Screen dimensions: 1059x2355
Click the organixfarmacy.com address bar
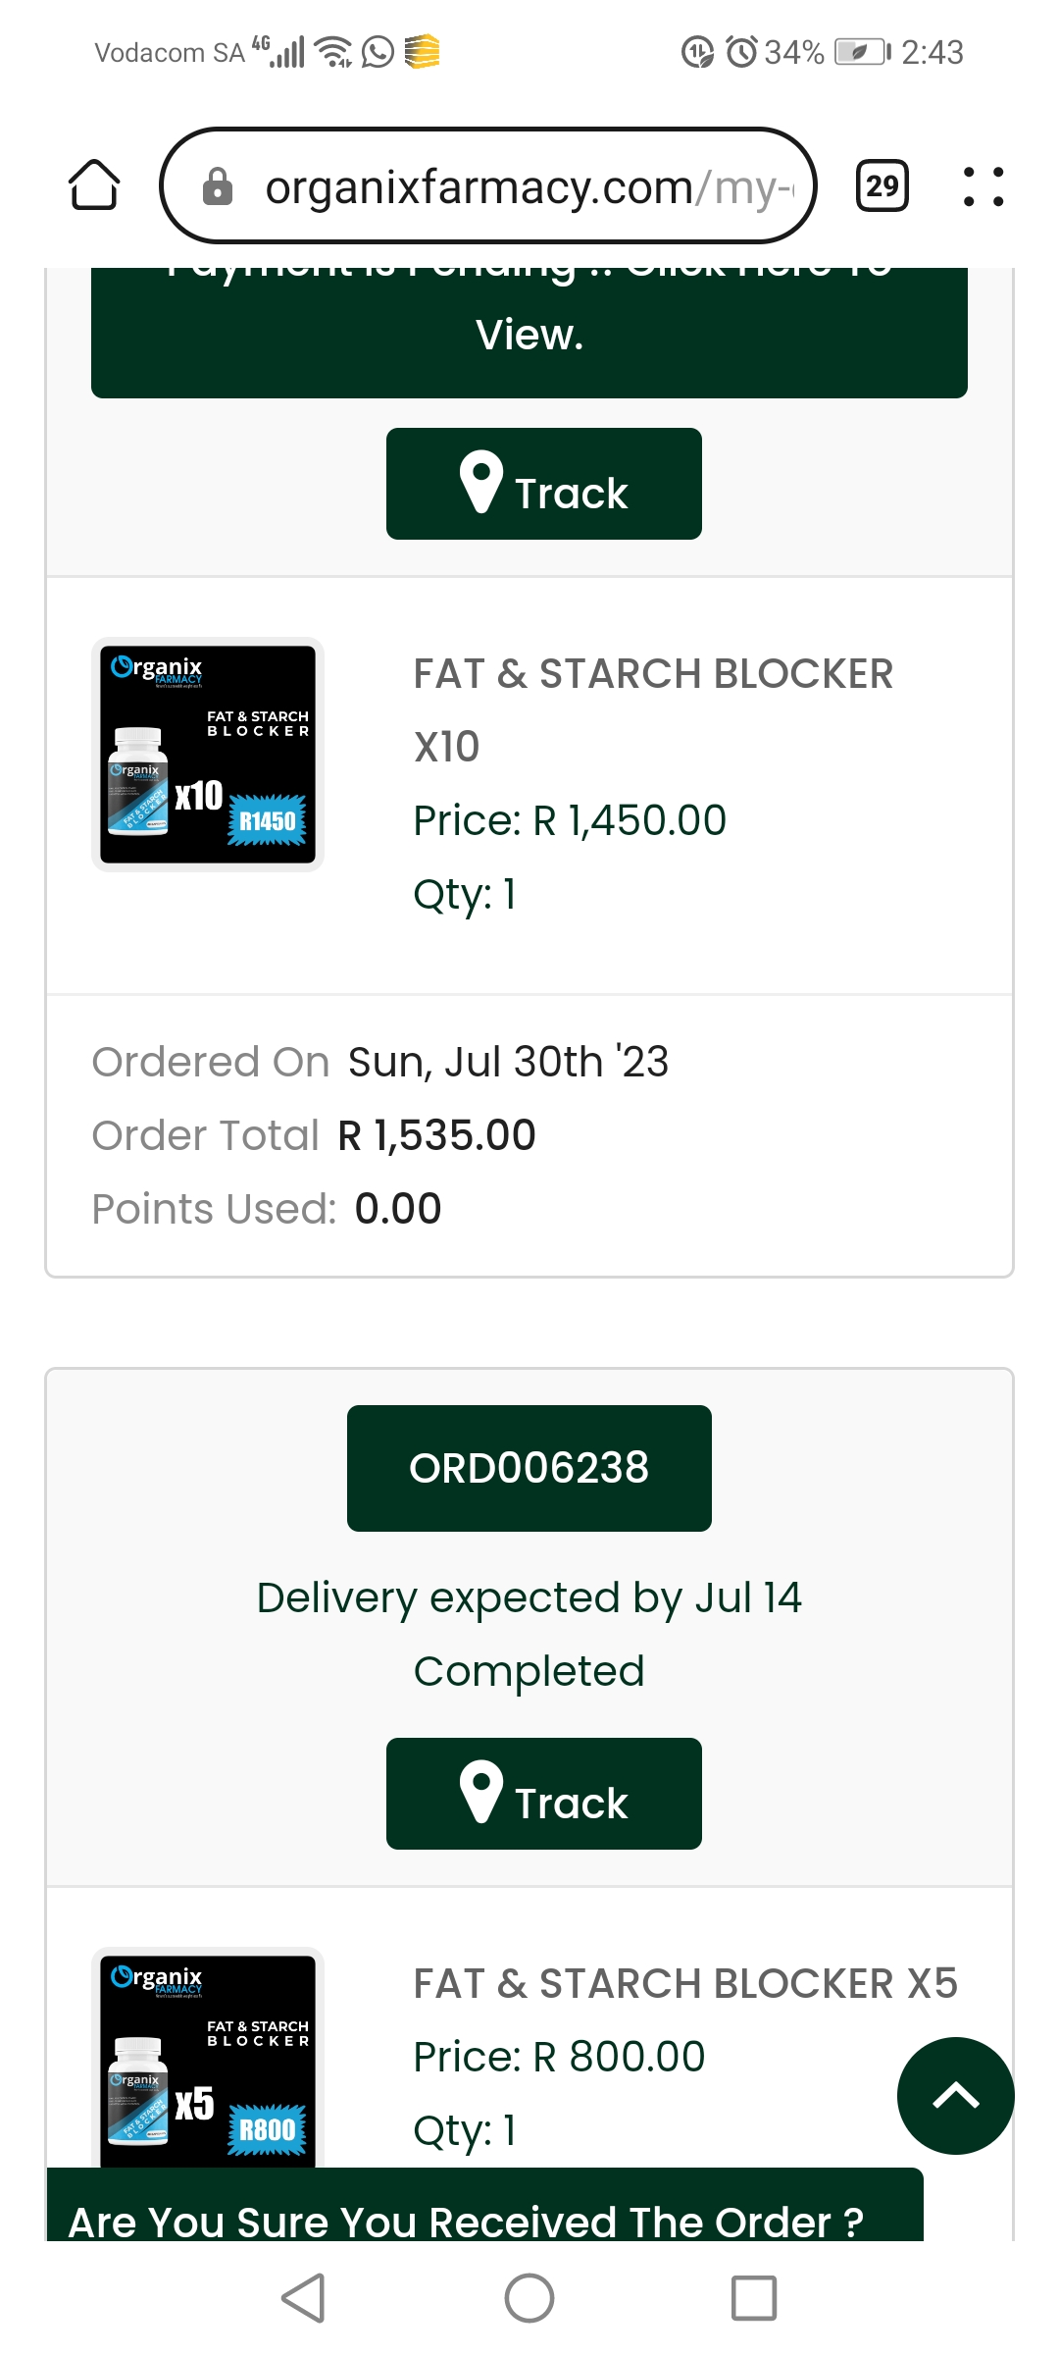(488, 185)
